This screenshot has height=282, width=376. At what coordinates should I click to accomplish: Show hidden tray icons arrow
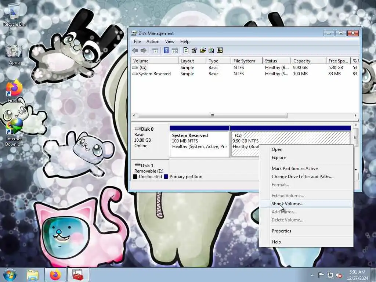312,275
